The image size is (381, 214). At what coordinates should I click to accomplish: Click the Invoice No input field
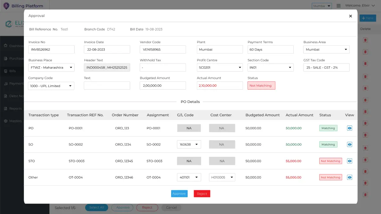pyautogui.click(x=51, y=50)
